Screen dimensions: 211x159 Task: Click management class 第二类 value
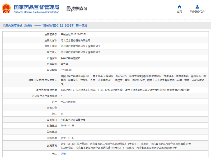click(x=64, y=64)
